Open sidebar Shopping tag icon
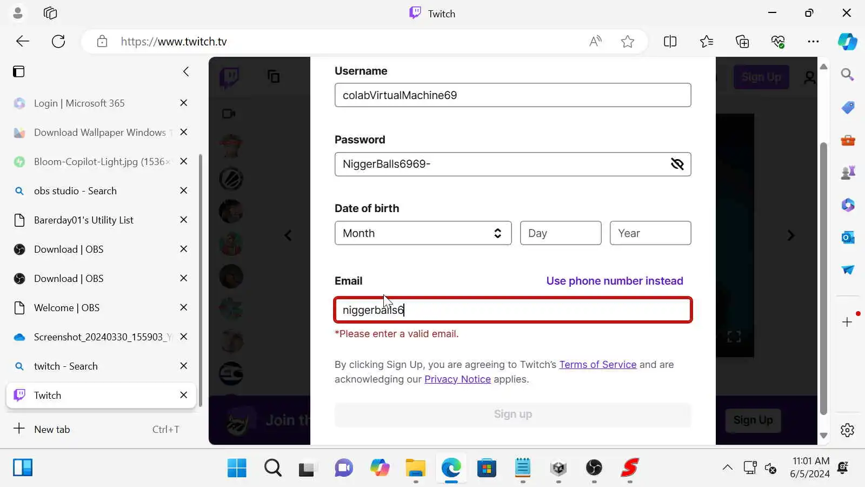The width and height of the screenshot is (865, 487). 847,107
